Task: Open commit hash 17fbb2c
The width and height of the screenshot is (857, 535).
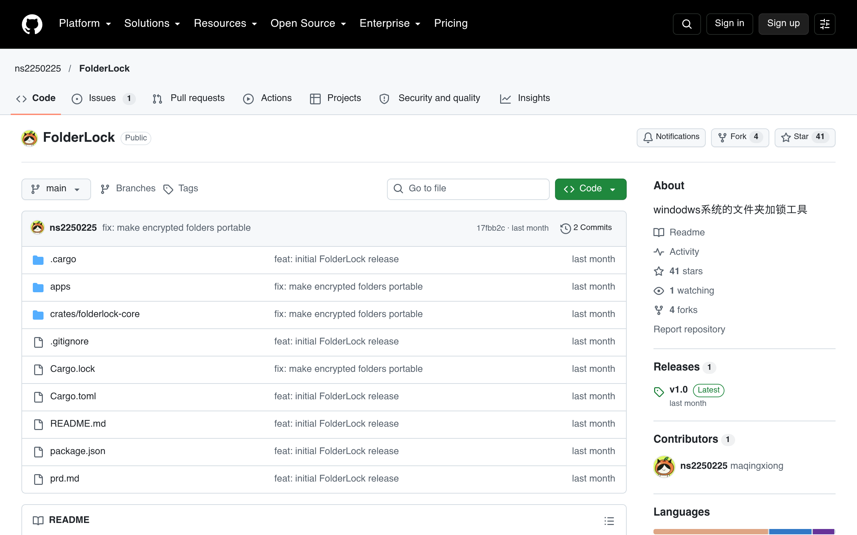Action: point(490,228)
